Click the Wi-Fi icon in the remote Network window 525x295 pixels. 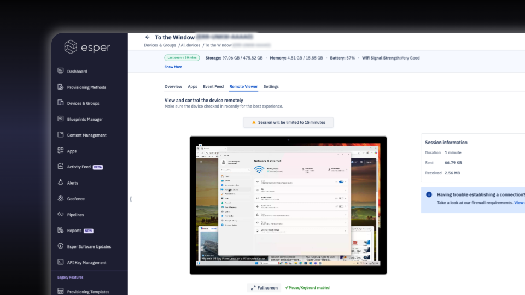click(259, 169)
